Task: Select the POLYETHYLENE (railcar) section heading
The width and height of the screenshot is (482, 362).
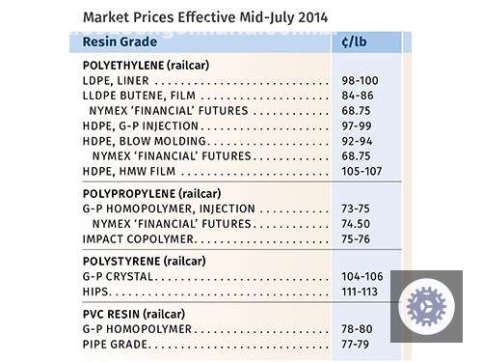Action: point(146,66)
